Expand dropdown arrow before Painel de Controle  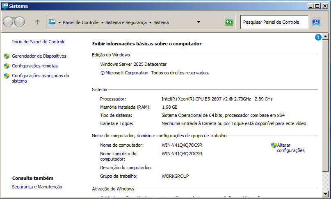click(x=59, y=22)
